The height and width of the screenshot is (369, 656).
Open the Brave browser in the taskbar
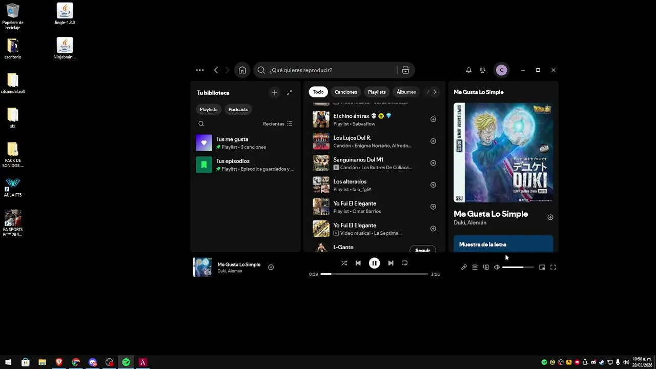point(59,362)
